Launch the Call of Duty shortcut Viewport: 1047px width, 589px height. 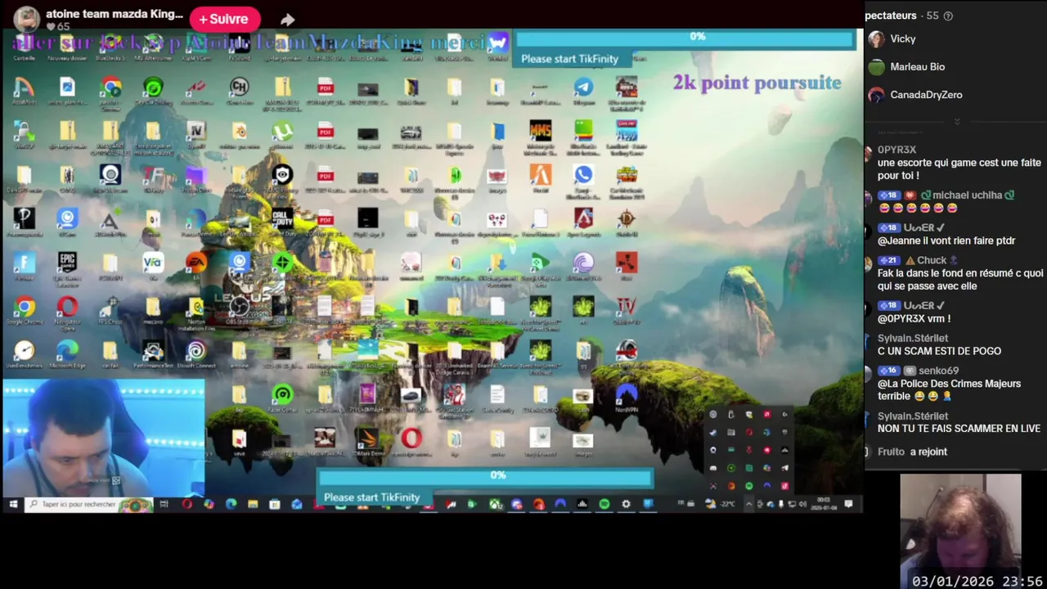(x=282, y=218)
